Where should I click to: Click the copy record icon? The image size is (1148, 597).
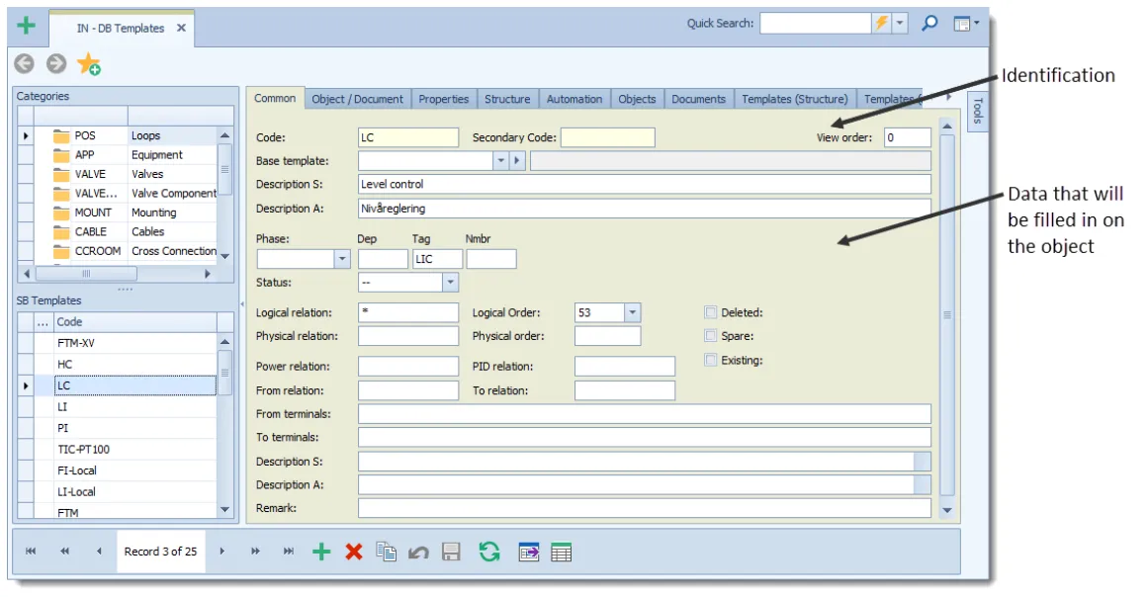tap(386, 552)
